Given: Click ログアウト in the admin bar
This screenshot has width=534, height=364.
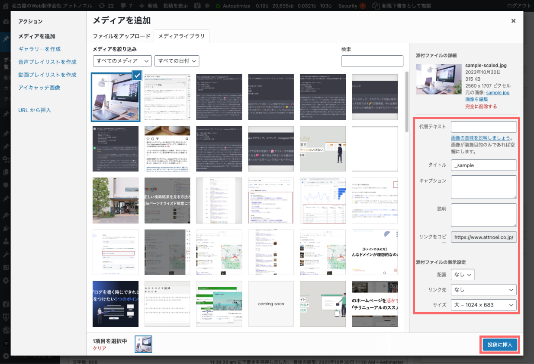Looking at the screenshot, I should click(519, 6).
